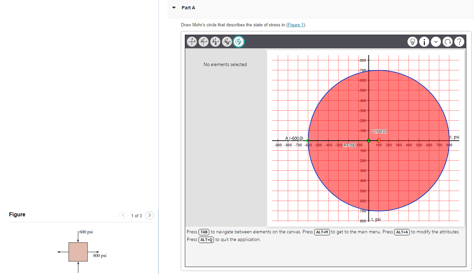Screen dimensions: 474x274
Task: Click the Figure section header
Action: [17, 214]
